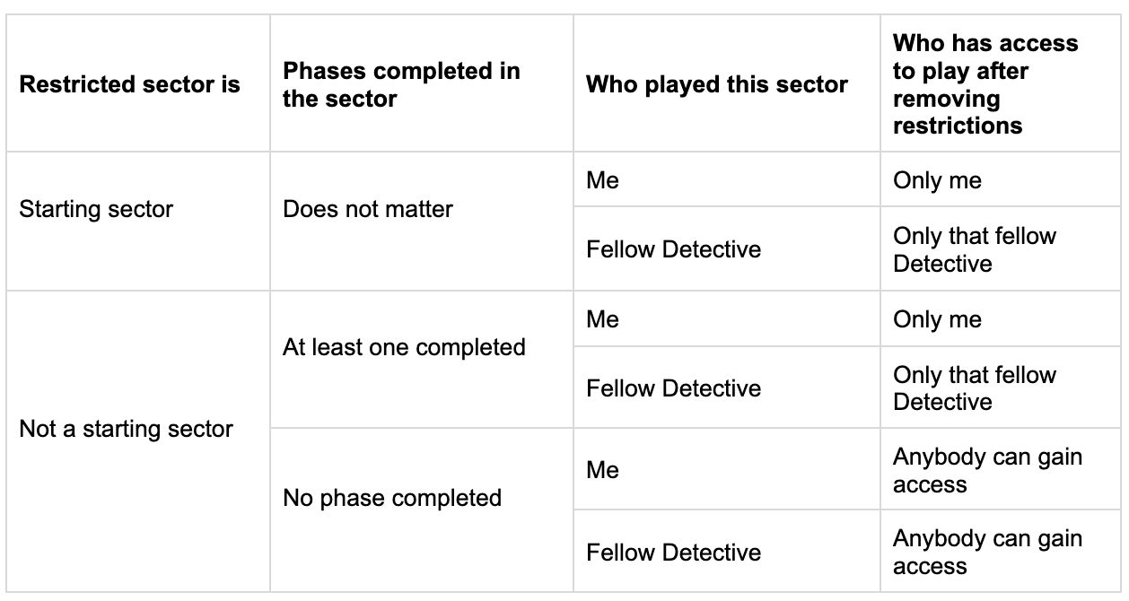This screenshot has width=1129, height=601.
Task: Select the 'Does not matter' cell
Action: [368, 210]
